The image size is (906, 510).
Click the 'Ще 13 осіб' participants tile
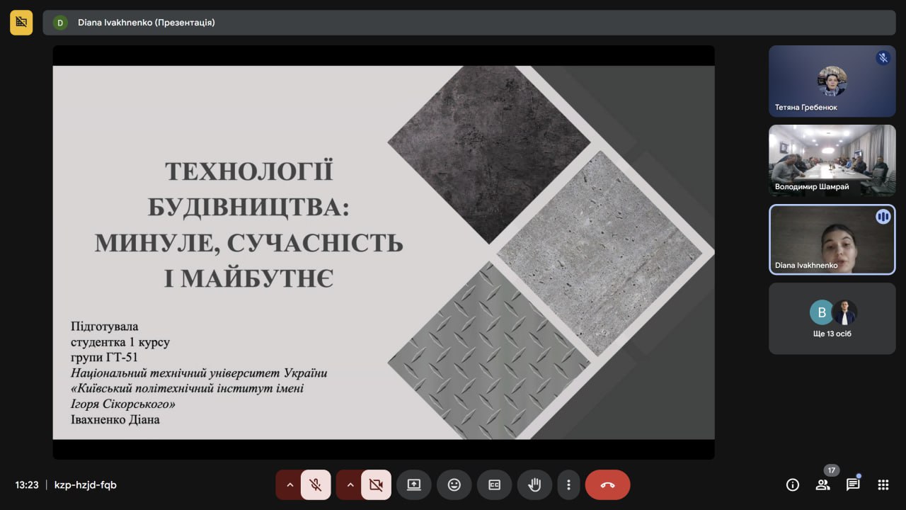[x=832, y=319]
